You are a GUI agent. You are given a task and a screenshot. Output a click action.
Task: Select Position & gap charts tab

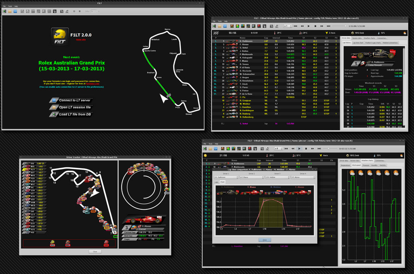(373, 43)
